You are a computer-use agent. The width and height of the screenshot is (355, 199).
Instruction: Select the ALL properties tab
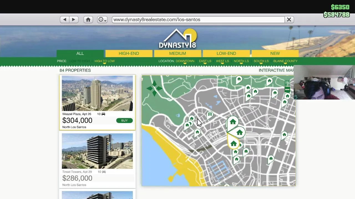coord(80,53)
